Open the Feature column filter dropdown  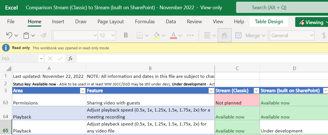211,91
